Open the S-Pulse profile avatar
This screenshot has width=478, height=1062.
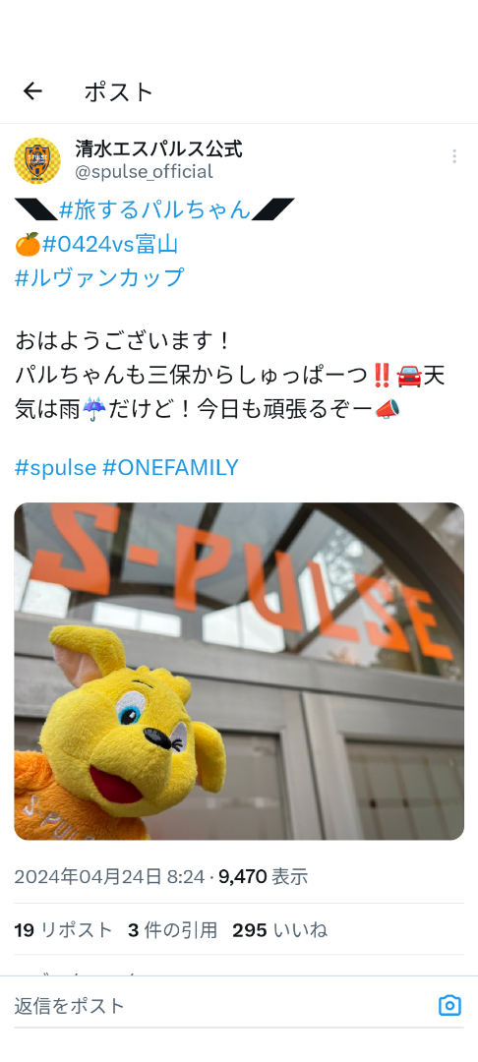tap(37, 160)
